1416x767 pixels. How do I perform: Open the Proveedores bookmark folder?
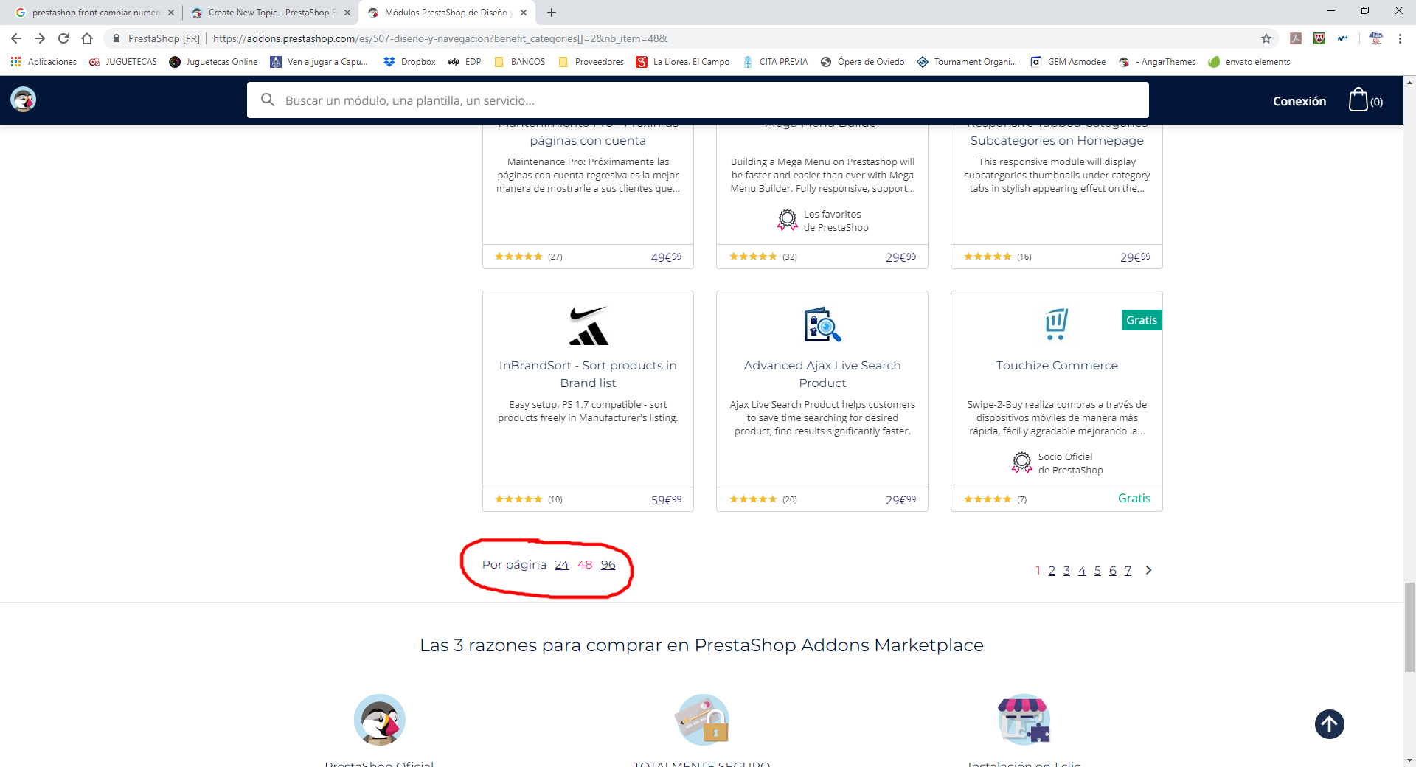591,62
